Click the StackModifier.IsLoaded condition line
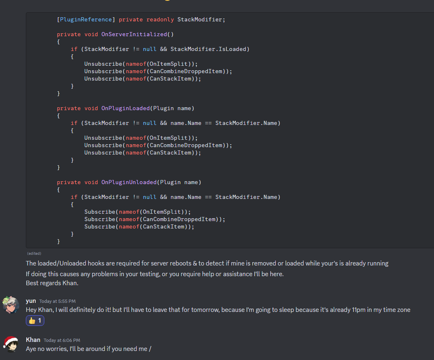Image resolution: width=434 pixels, height=360 pixels. coord(160,49)
